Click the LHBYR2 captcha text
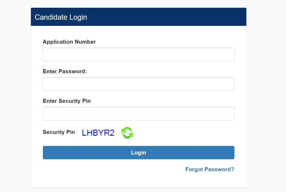This screenshot has height=192, width=286. pyautogui.click(x=98, y=132)
